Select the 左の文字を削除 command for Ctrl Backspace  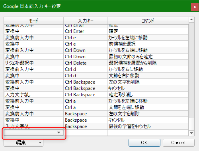148,82
